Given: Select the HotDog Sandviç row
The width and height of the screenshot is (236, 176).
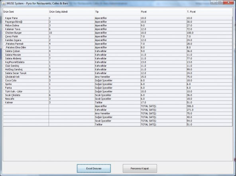Looking at the screenshot, I should tap(118, 70).
